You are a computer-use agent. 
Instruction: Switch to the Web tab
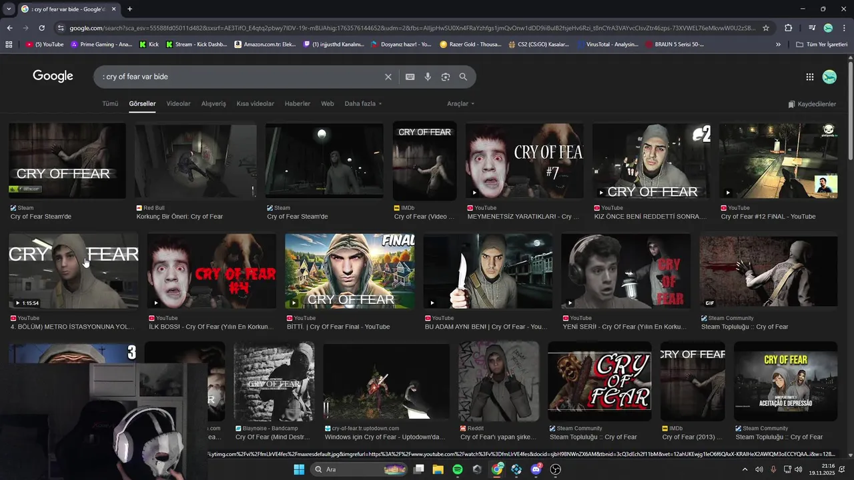pyautogui.click(x=328, y=104)
